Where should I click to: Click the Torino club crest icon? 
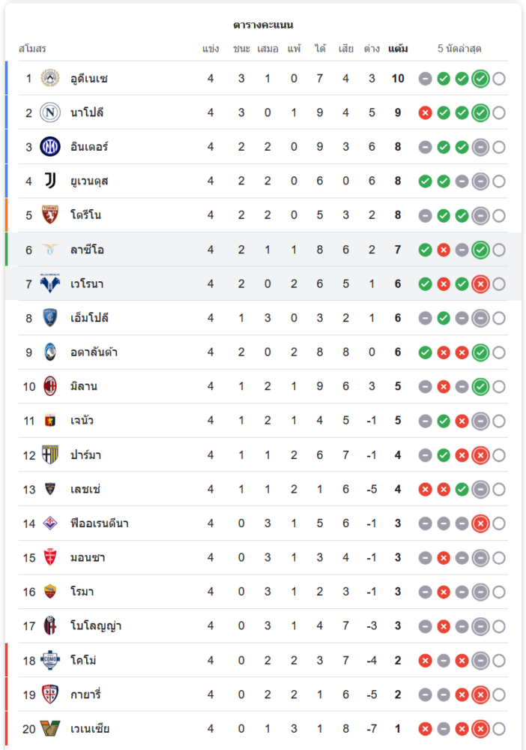click(x=49, y=215)
